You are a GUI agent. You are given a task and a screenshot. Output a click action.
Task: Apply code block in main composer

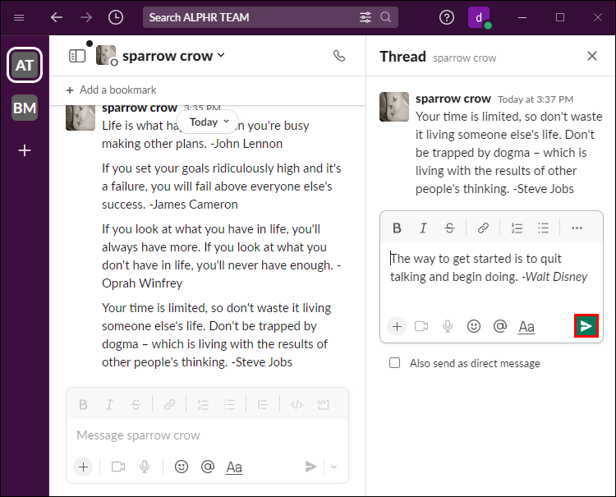pos(323,404)
